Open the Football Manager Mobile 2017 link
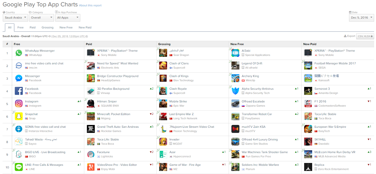 pyautogui.click(x=335, y=63)
